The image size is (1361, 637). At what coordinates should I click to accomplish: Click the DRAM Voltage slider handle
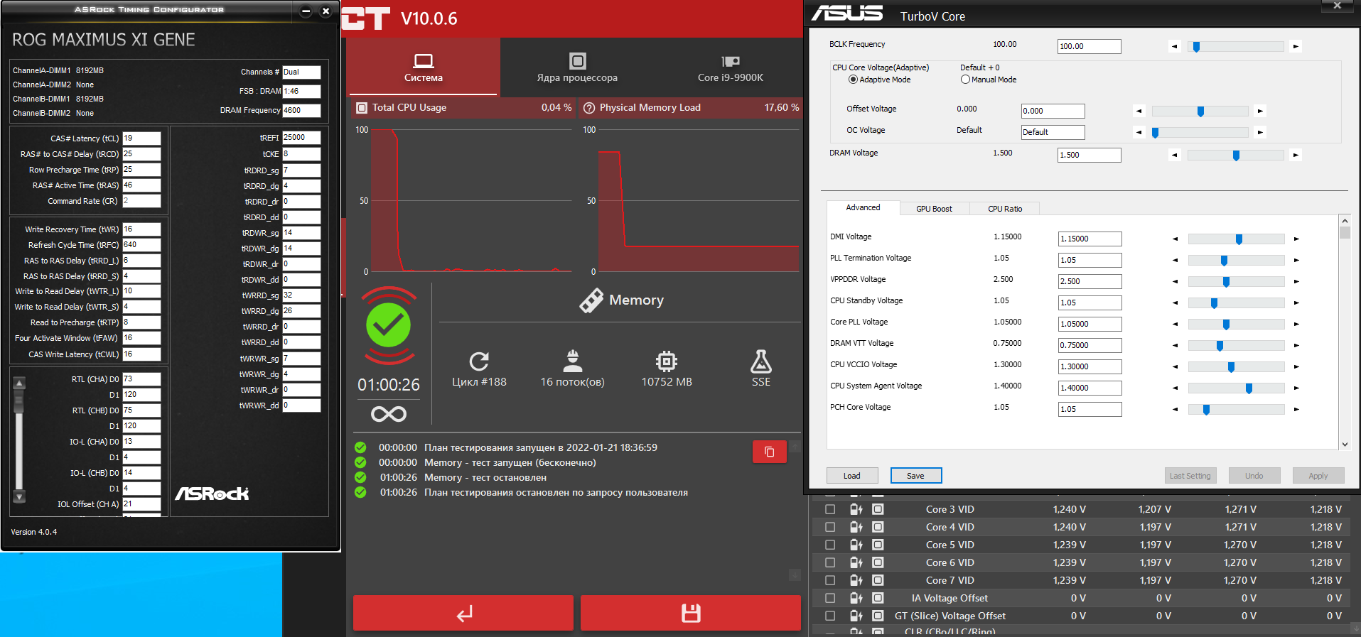pyautogui.click(x=1237, y=156)
